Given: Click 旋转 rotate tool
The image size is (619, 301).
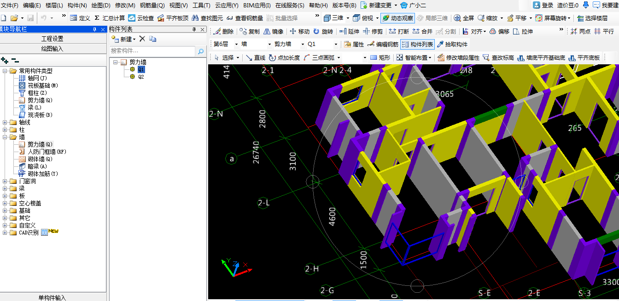Looking at the screenshot, I should [323, 32].
